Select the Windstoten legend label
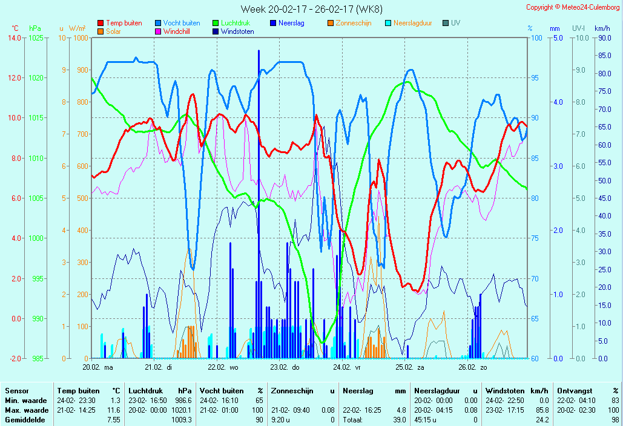The image size is (623, 426). [x=237, y=31]
